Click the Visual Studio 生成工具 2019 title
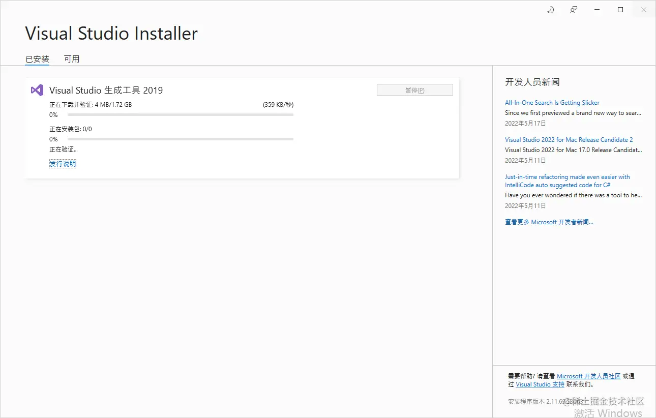The height and width of the screenshot is (418, 656). 106,90
